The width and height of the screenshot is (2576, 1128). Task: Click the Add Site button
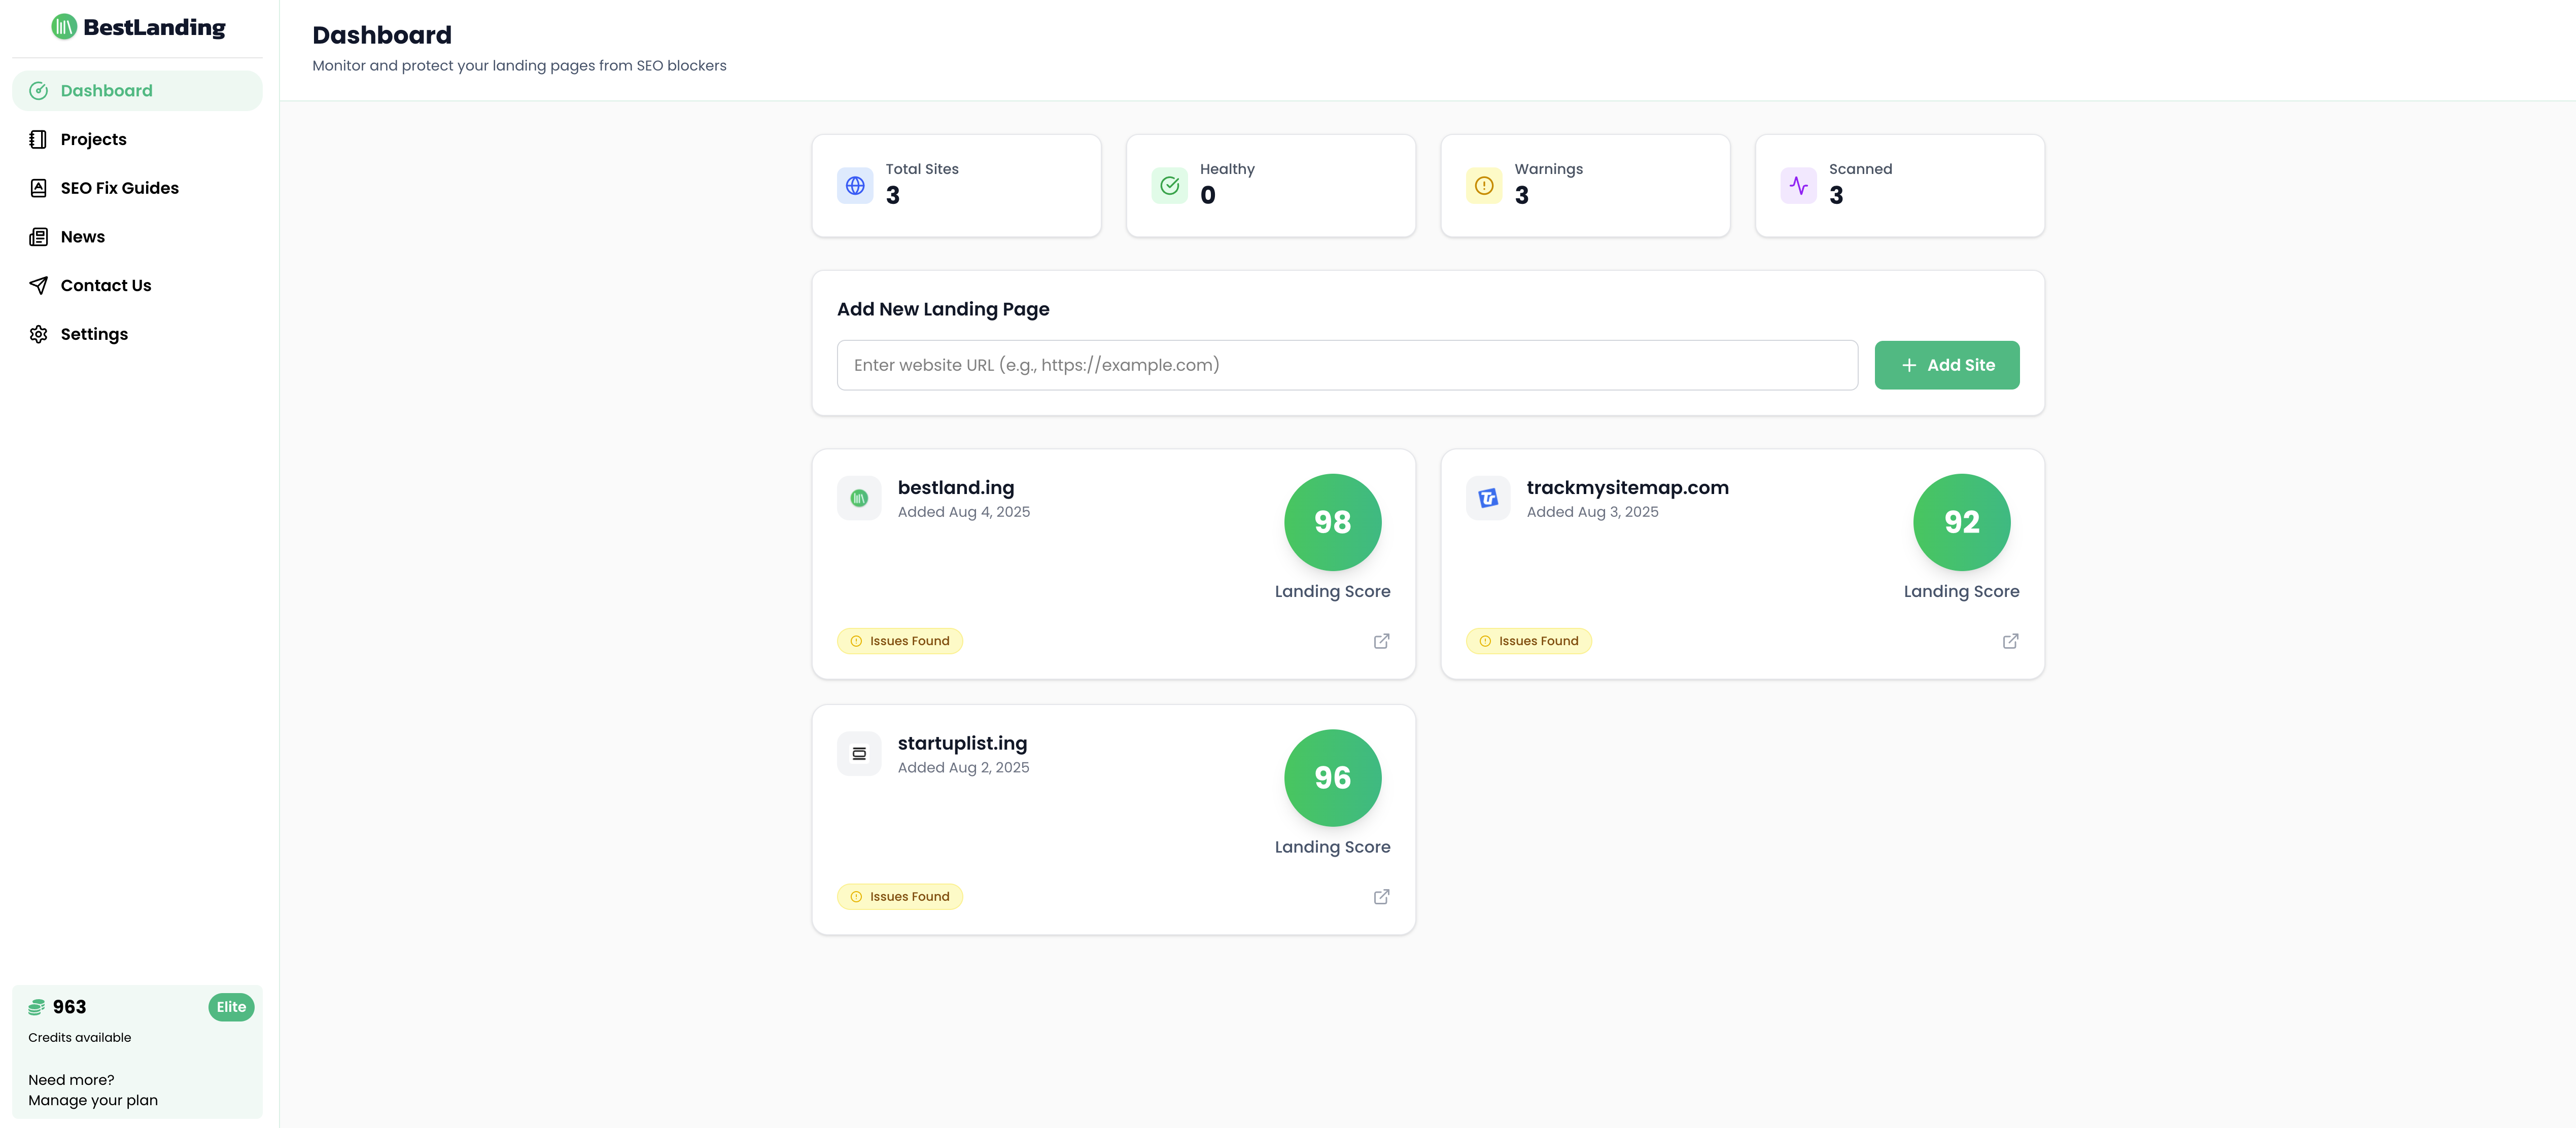[1946, 365]
